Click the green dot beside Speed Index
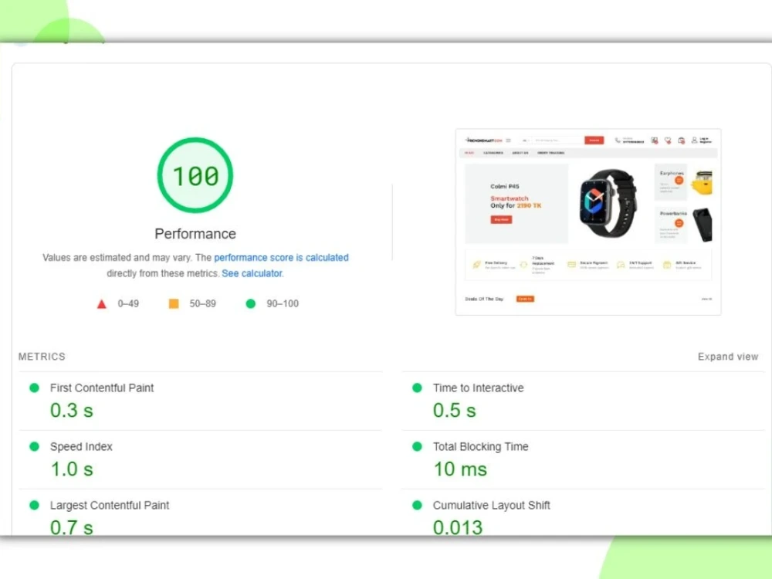Viewport: 772px width, 579px height. pyautogui.click(x=35, y=446)
